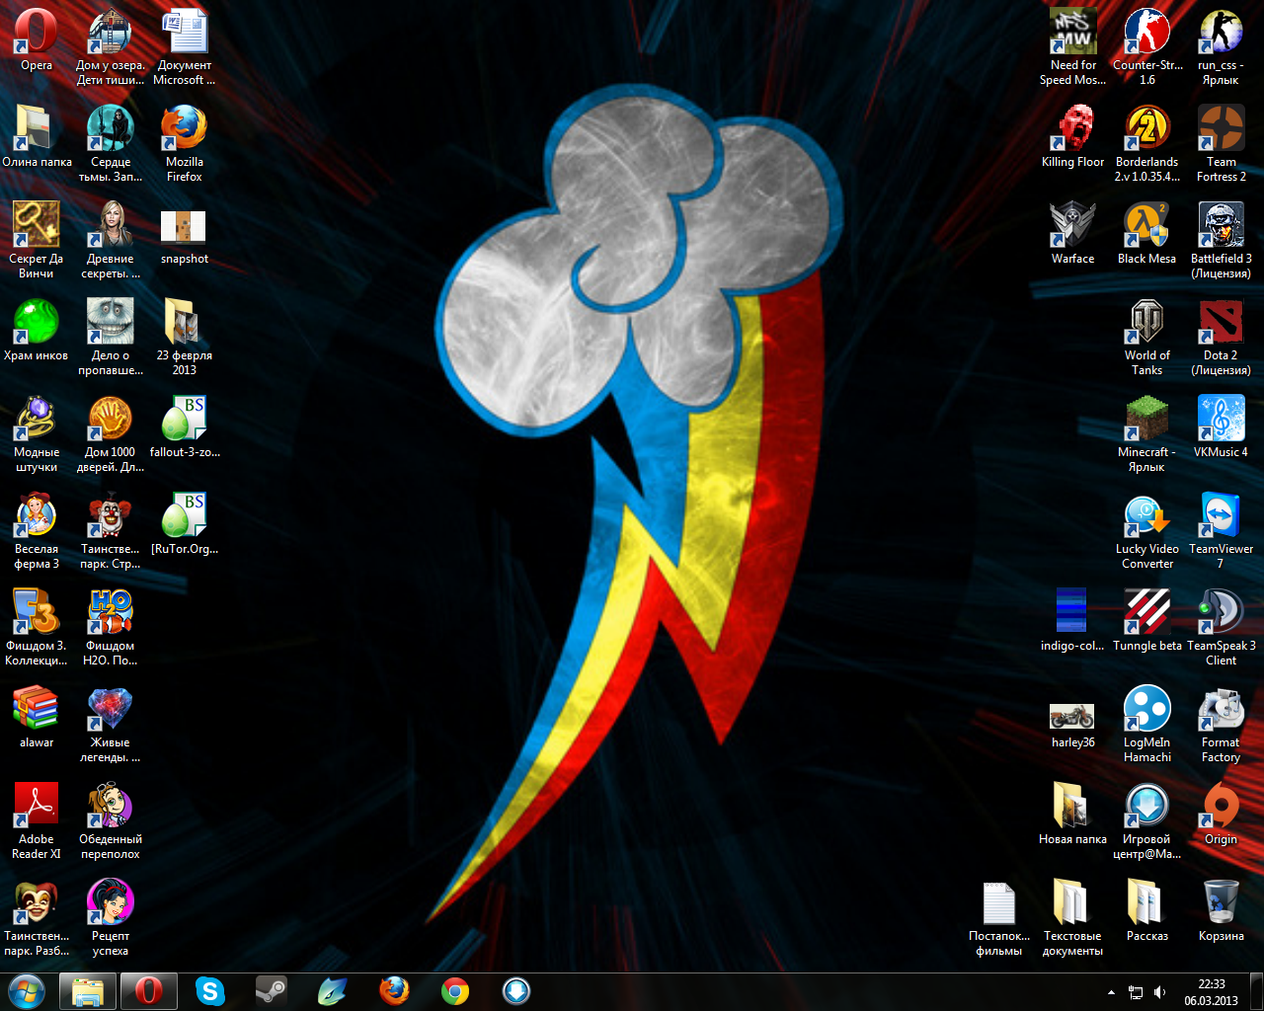Image resolution: width=1264 pixels, height=1011 pixels.
Task: Select the fallout-3-zo... torrent file
Action: (184, 427)
